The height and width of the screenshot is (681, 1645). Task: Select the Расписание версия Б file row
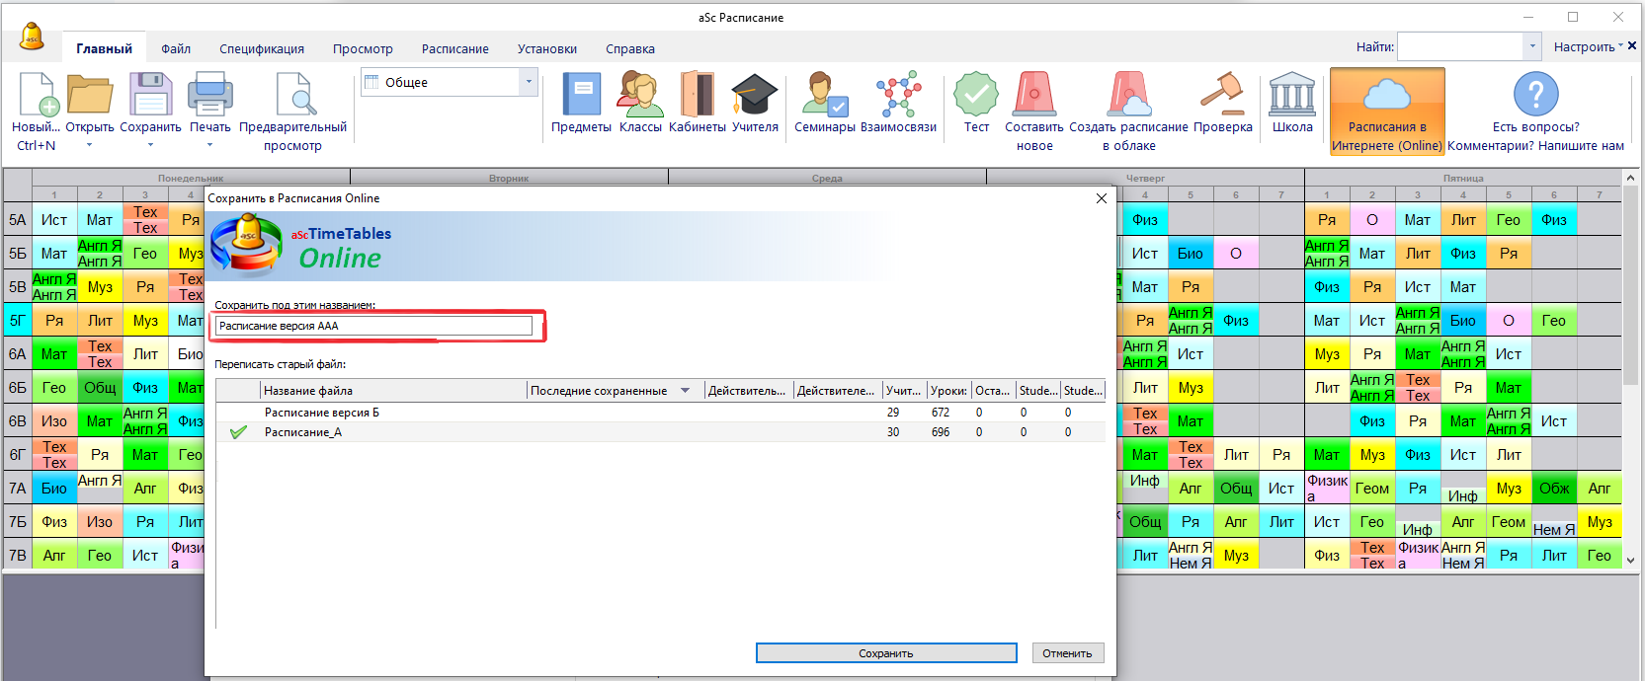coord(322,413)
